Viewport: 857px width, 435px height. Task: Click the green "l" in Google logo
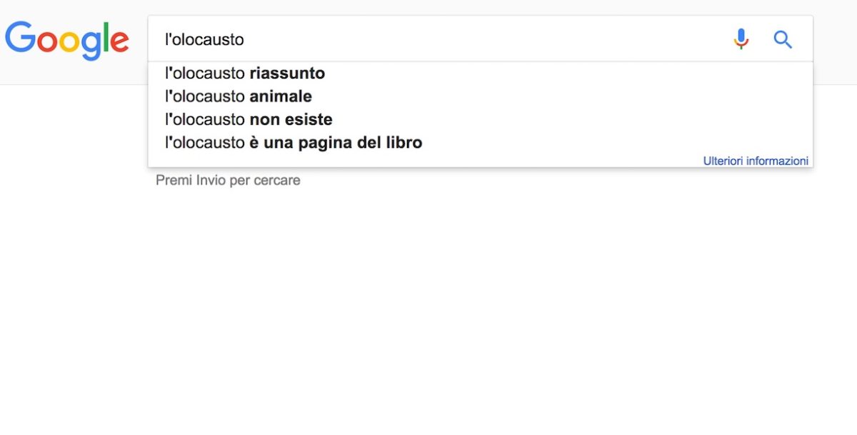[104, 38]
